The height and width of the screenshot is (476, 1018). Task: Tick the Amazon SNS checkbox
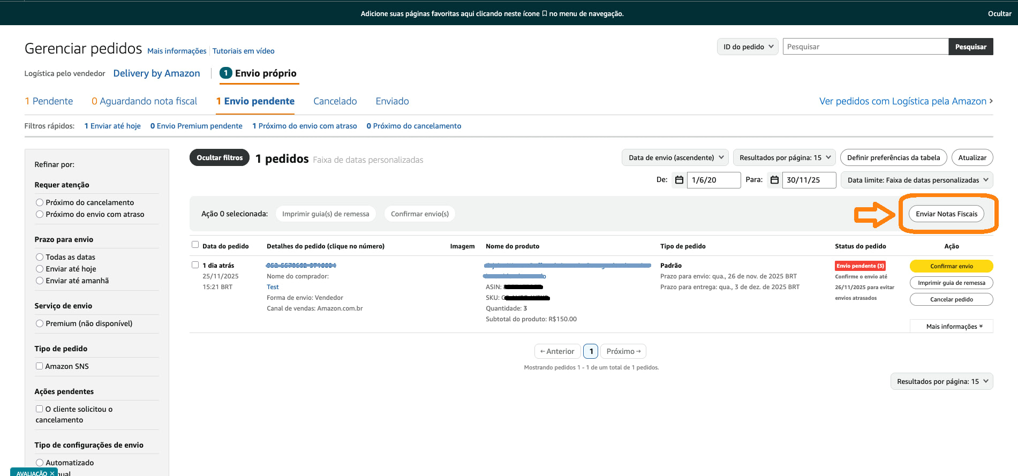[39, 366]
